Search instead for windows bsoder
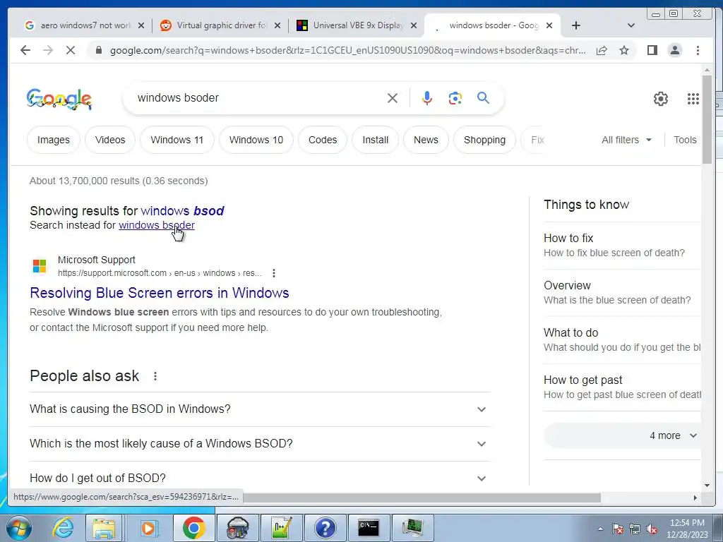The width and height of the screenshot is (723, 542). pos(156,225)
